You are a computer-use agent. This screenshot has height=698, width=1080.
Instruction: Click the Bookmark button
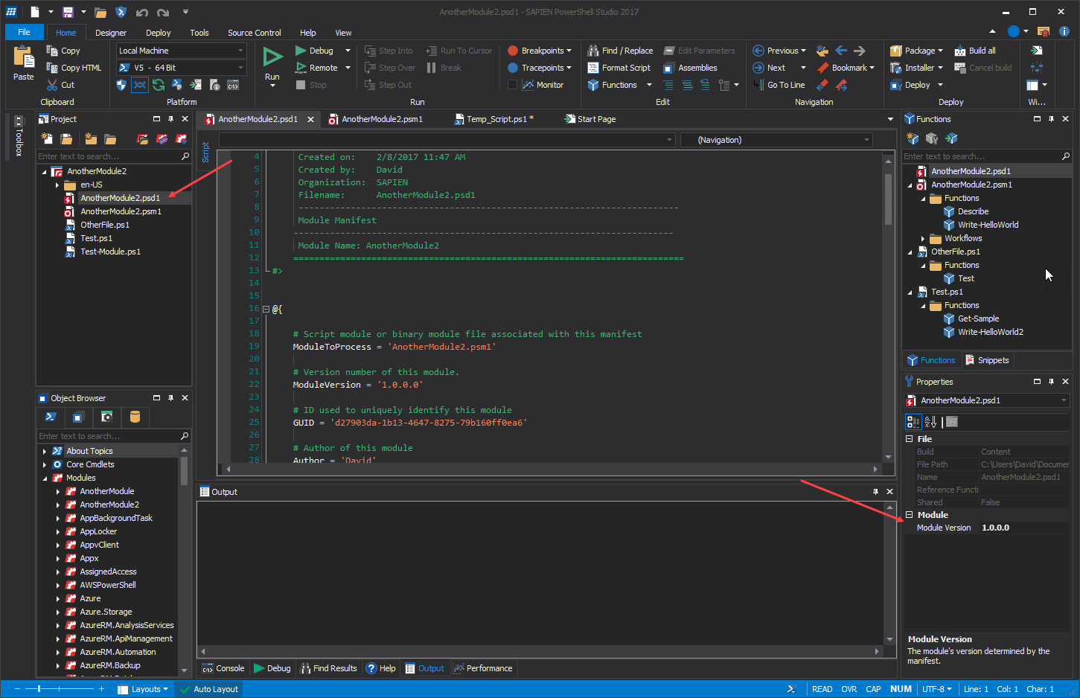847,68
